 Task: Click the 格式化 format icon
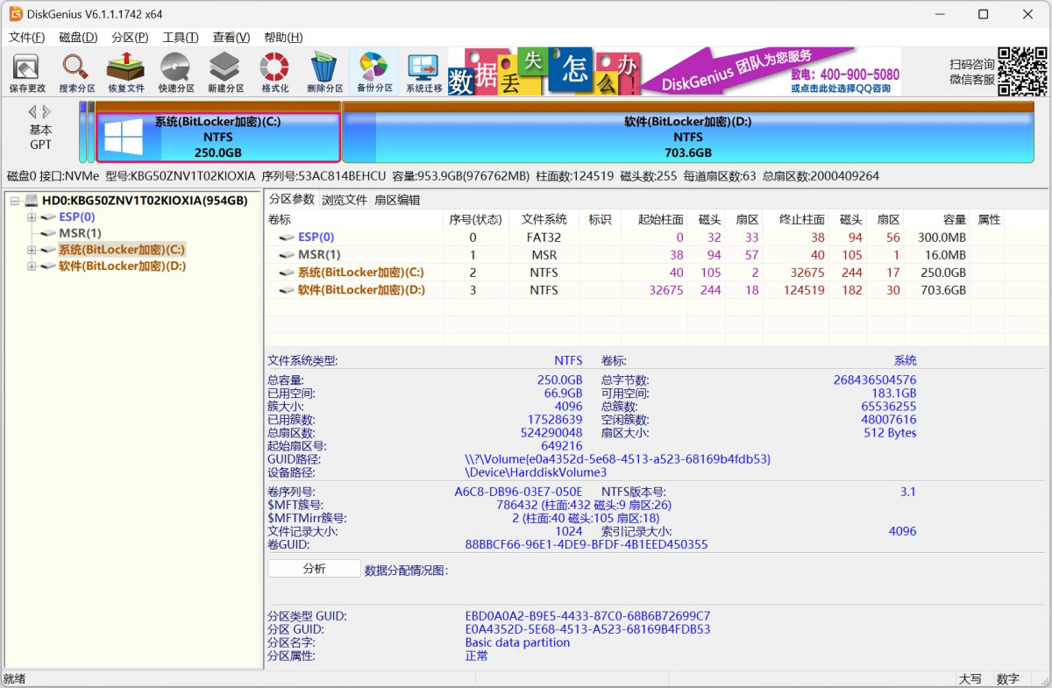coord(274,73)
